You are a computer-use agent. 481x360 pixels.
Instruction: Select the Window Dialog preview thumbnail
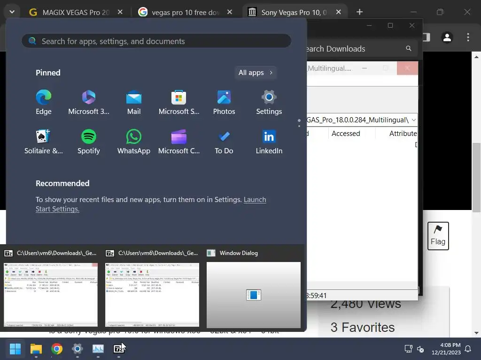[253, 295]
